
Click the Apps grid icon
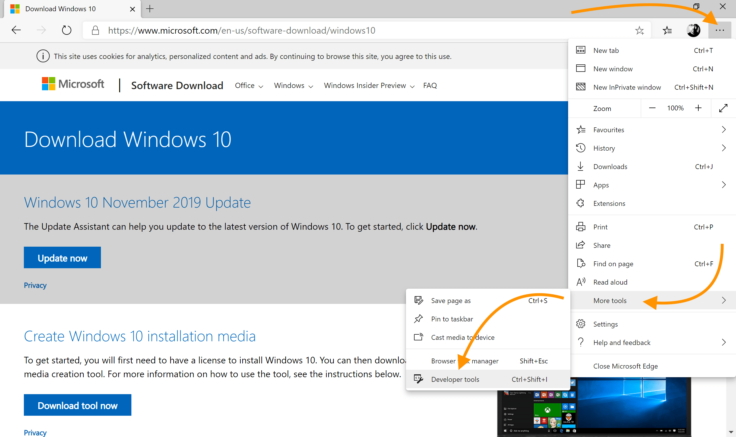(x=580, y=185)
